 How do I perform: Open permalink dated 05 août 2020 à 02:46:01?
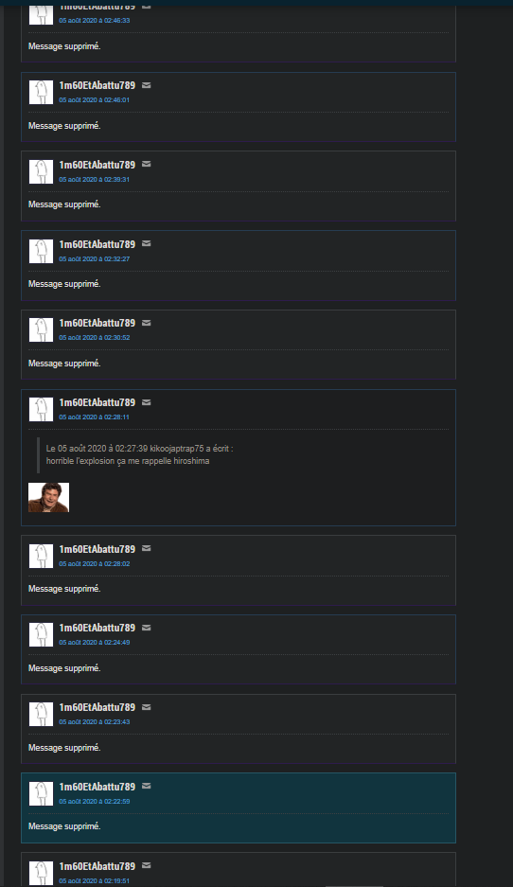click(x=94, y=100)
